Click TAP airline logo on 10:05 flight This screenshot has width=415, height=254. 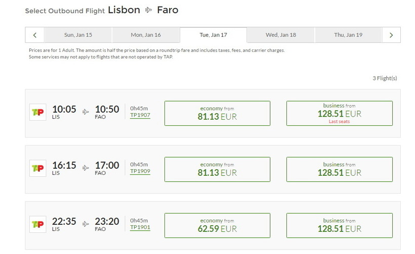click(38, 112)
